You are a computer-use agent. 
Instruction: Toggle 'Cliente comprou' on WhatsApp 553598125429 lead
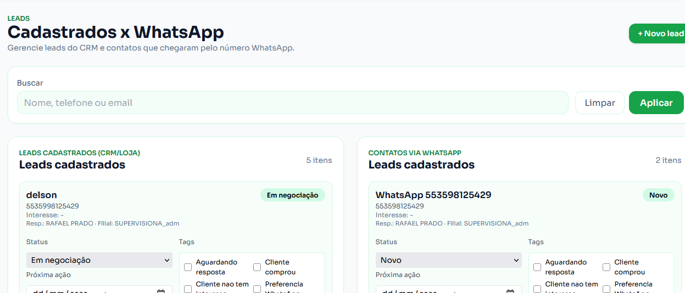tap(606, 267)
